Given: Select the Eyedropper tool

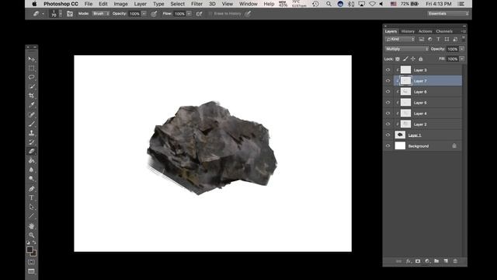Looking at the screenshot, I should click(x=31, y=105).
